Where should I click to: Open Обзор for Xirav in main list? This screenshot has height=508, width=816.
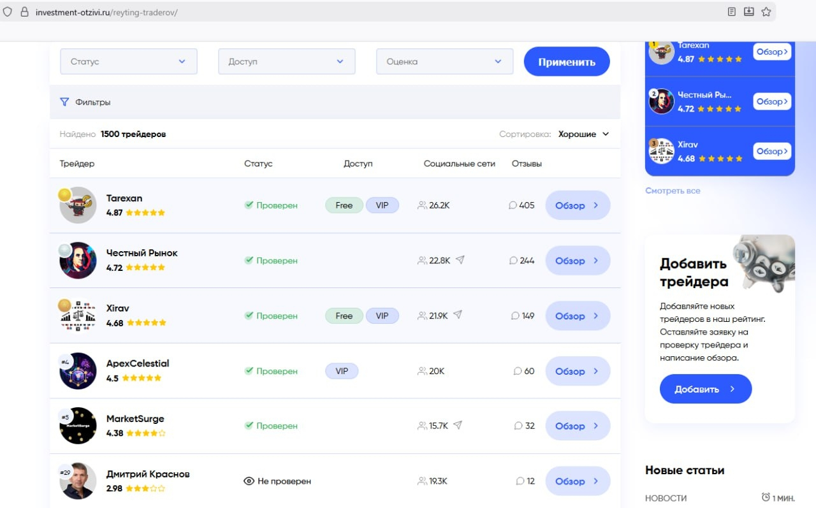point(578,316)
